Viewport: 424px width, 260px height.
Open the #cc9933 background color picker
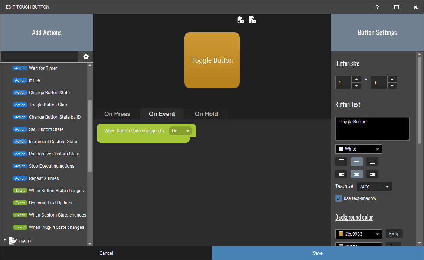coord(359,234)
